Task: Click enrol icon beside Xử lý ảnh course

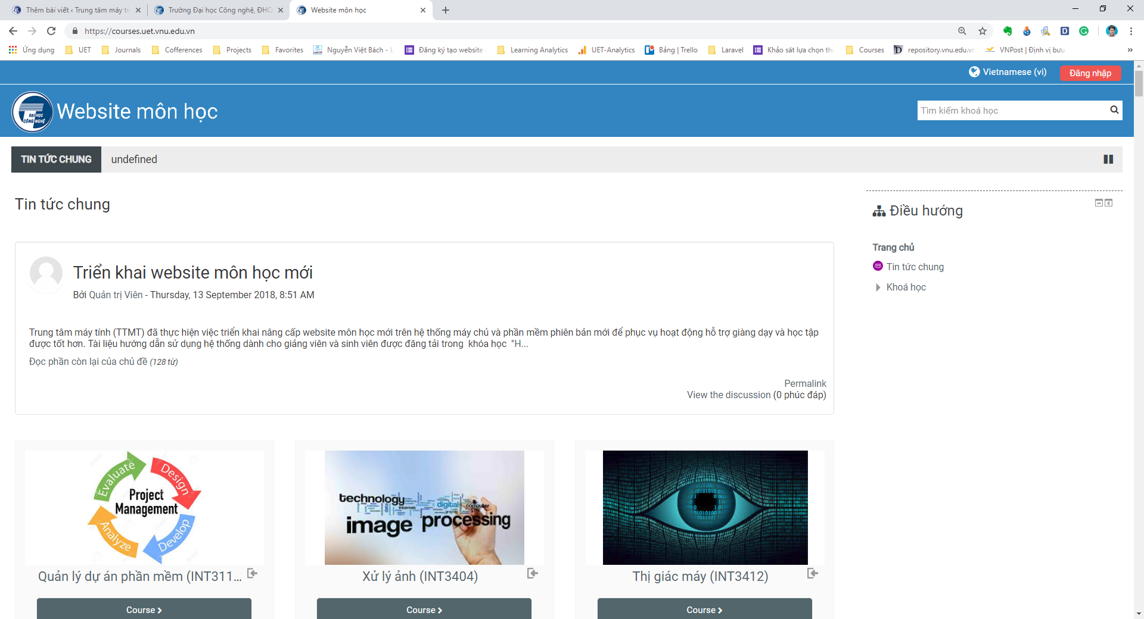Action: [533, 573]
